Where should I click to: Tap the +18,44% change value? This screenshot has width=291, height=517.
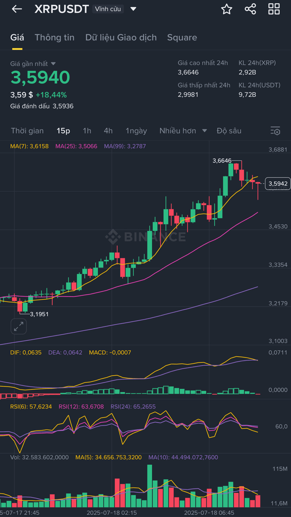tap(51, 95)
